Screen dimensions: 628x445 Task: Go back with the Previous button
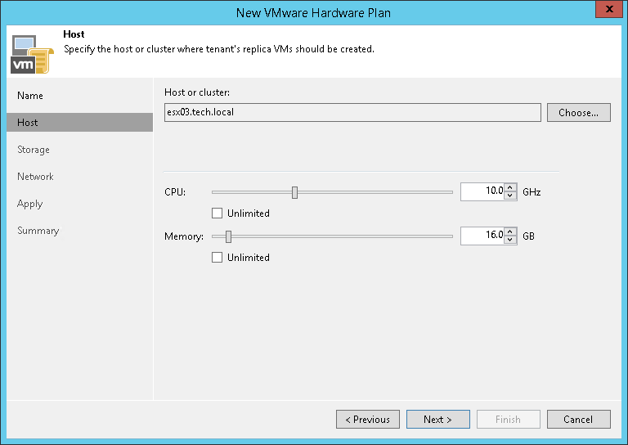click(x=368, y=420)
